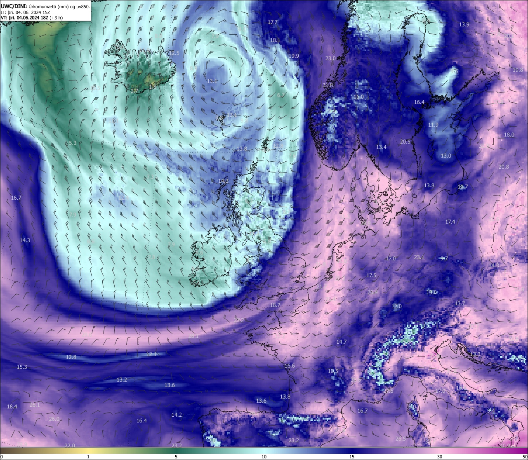
Task: Click the 20.5 value label
Action: pyautogui.click(x=405, y=142)
